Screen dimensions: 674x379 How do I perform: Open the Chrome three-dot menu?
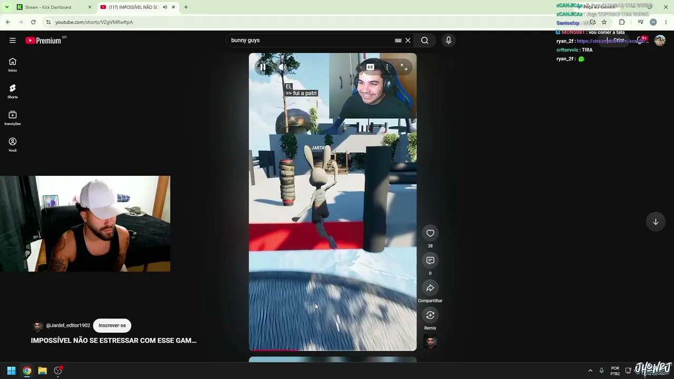pos(666,22)
